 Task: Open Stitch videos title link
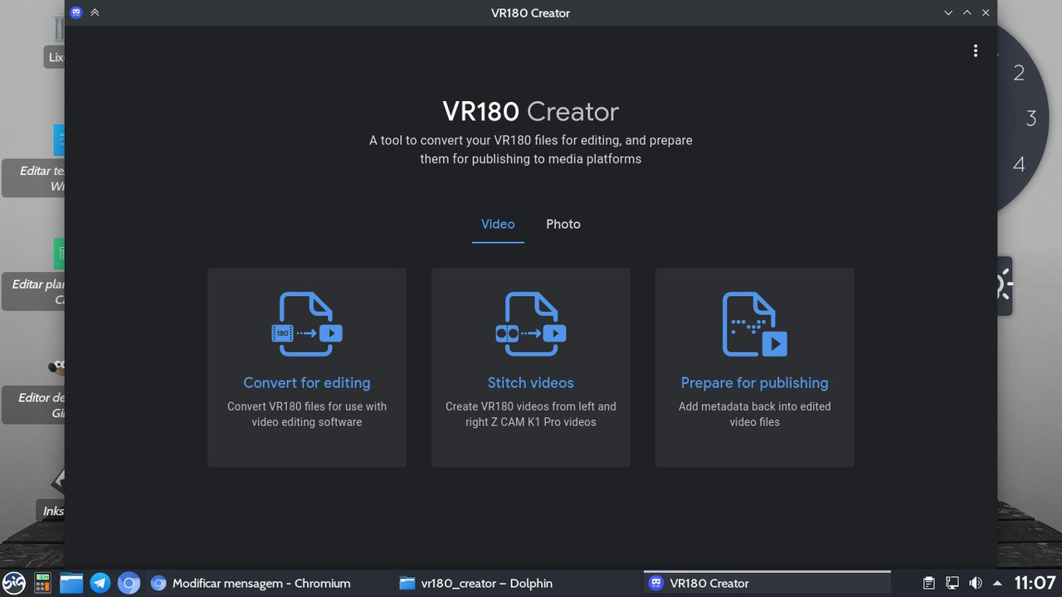[x=531, y=383]
